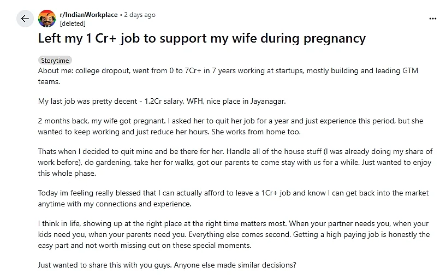Click the '2 days ago' timestamp
Viewport: 446px width, 279px height.
click(140, 15)
